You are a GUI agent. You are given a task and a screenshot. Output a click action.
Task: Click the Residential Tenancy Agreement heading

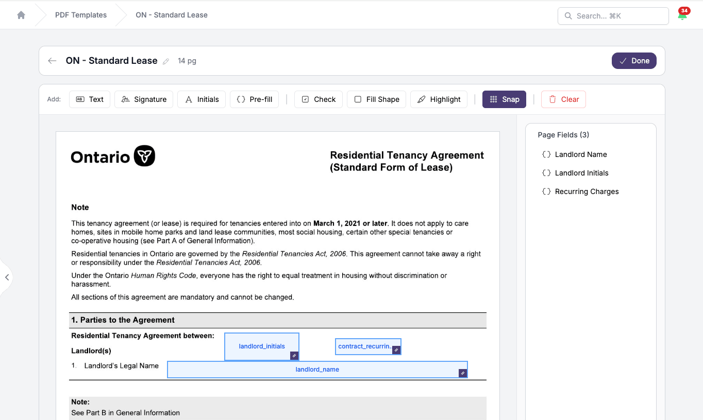407,161
